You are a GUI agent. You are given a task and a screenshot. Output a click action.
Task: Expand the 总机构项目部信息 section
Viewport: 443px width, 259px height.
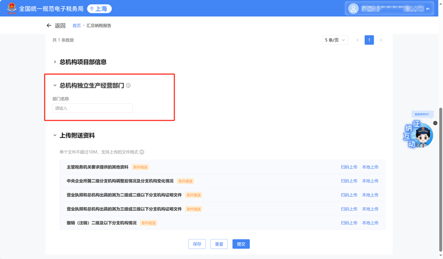tap(55, 62)
